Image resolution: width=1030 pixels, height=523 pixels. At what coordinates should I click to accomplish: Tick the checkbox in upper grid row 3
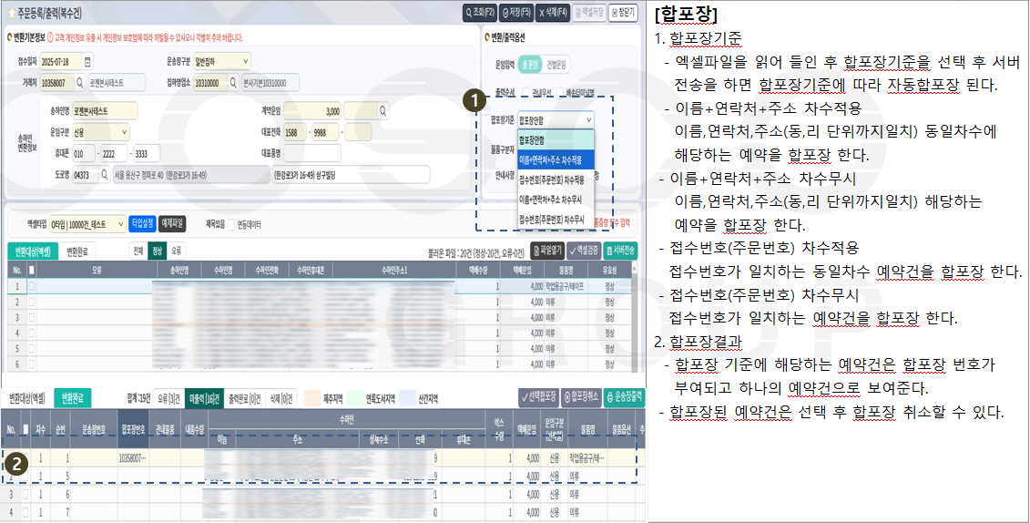(x=32, y=317)
